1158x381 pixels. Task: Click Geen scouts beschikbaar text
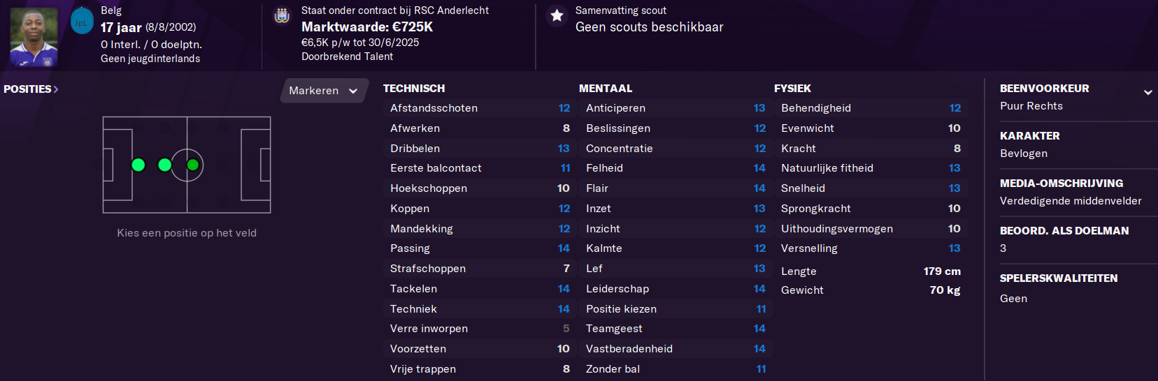click(649, 27)
